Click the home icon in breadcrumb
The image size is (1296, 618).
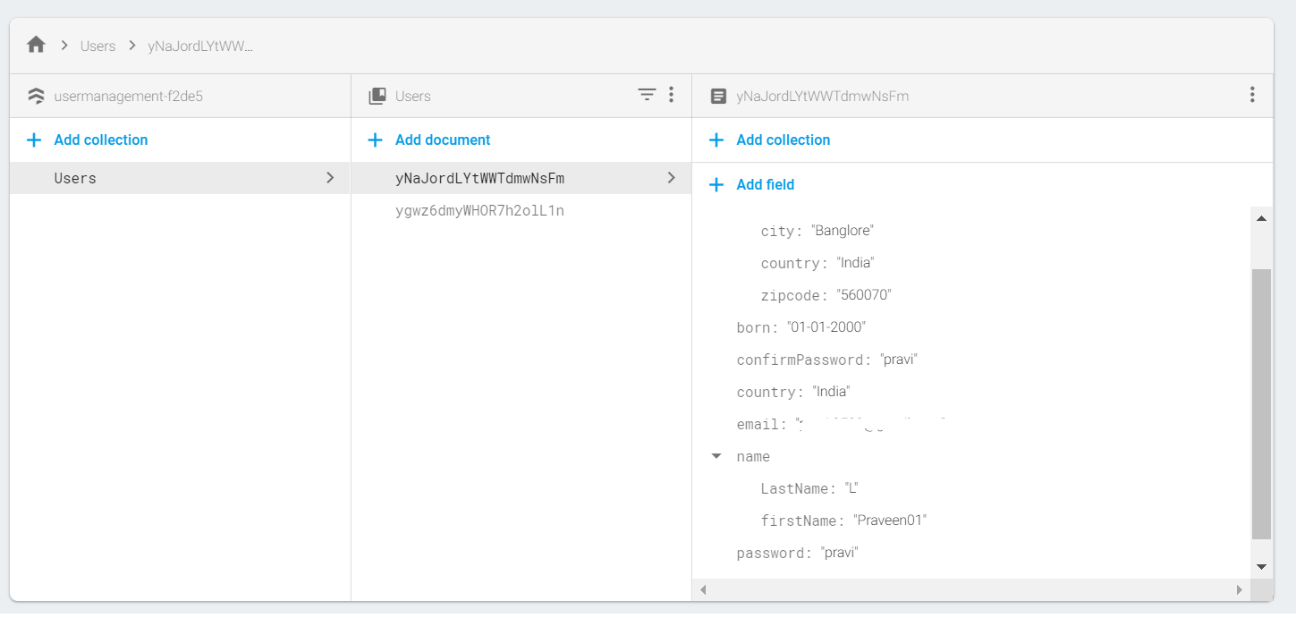[x=36, y=45]
